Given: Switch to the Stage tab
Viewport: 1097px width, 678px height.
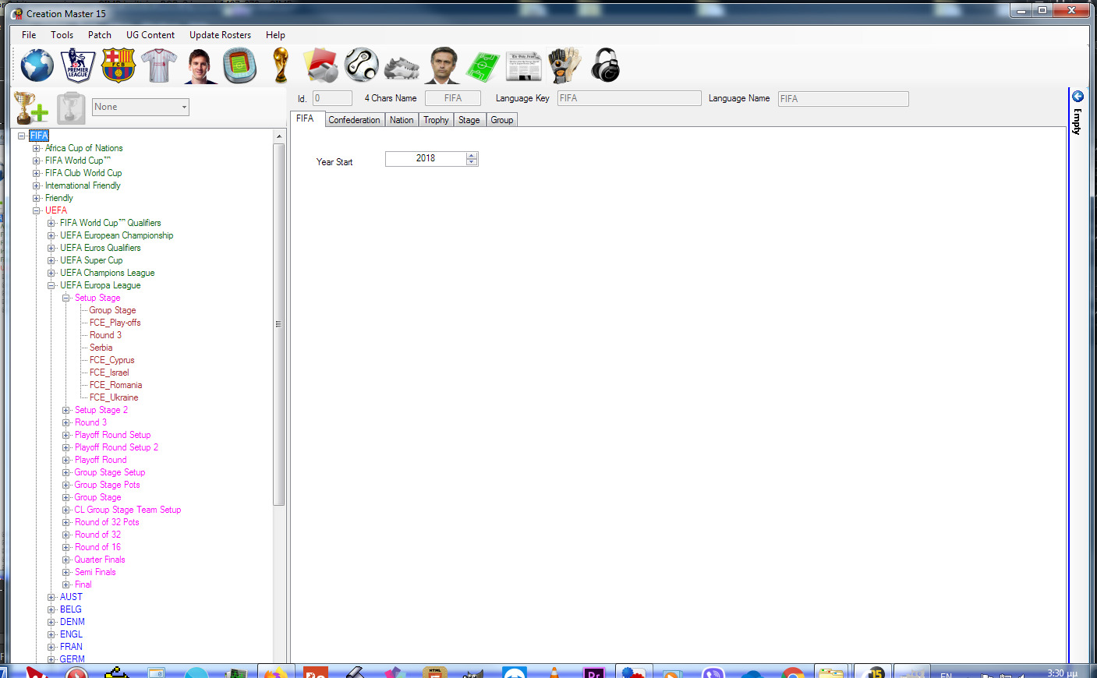Looking at the screenshot, I should point(469,120).
